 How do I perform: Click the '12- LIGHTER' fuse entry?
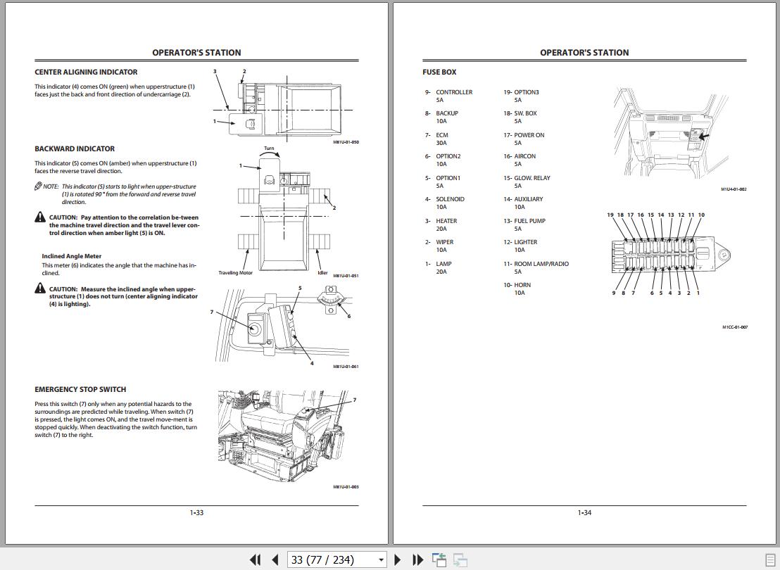pyautogui.click(x=520, y=246)
